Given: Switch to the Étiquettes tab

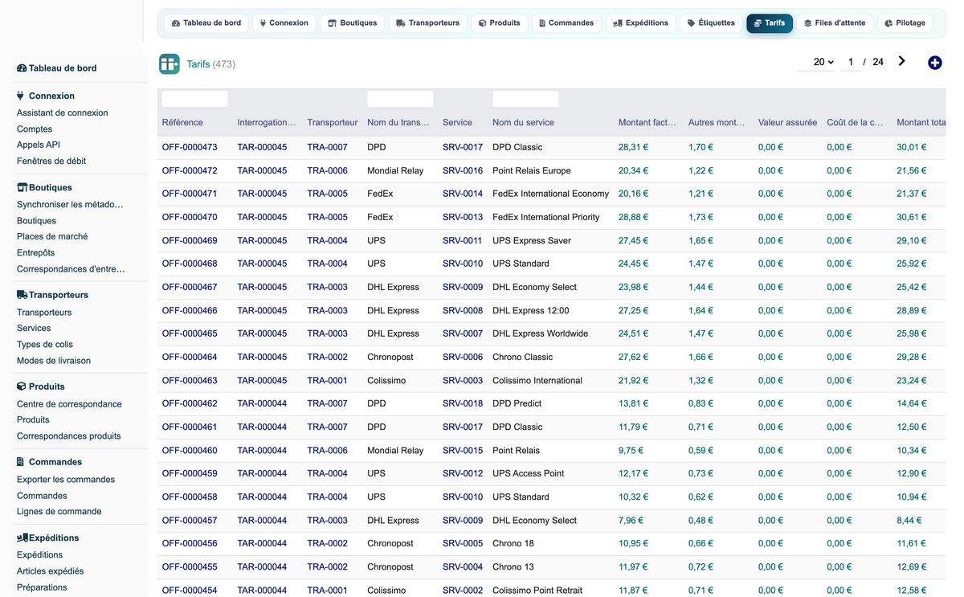Looking at the screenshot, I should pos(711,23).
